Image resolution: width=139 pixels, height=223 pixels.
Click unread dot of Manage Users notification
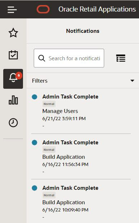point(34,97)
